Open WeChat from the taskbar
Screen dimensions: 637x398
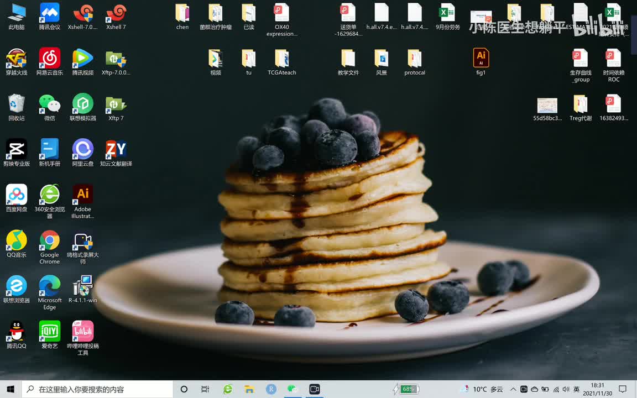click(292, 389)
